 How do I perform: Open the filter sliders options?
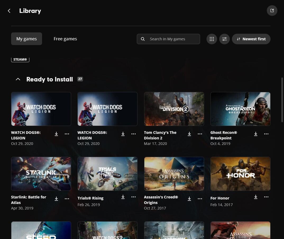[225, 39]
